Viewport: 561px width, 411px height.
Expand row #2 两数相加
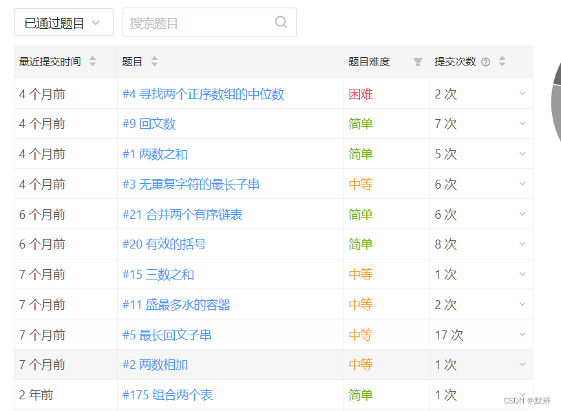click(522, 364)
